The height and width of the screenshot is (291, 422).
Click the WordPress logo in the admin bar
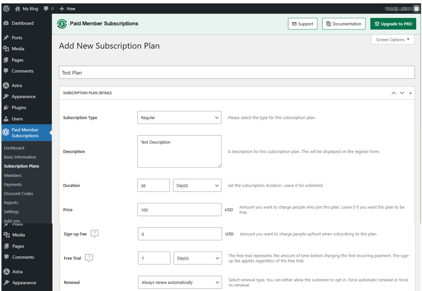coord(5,8)
